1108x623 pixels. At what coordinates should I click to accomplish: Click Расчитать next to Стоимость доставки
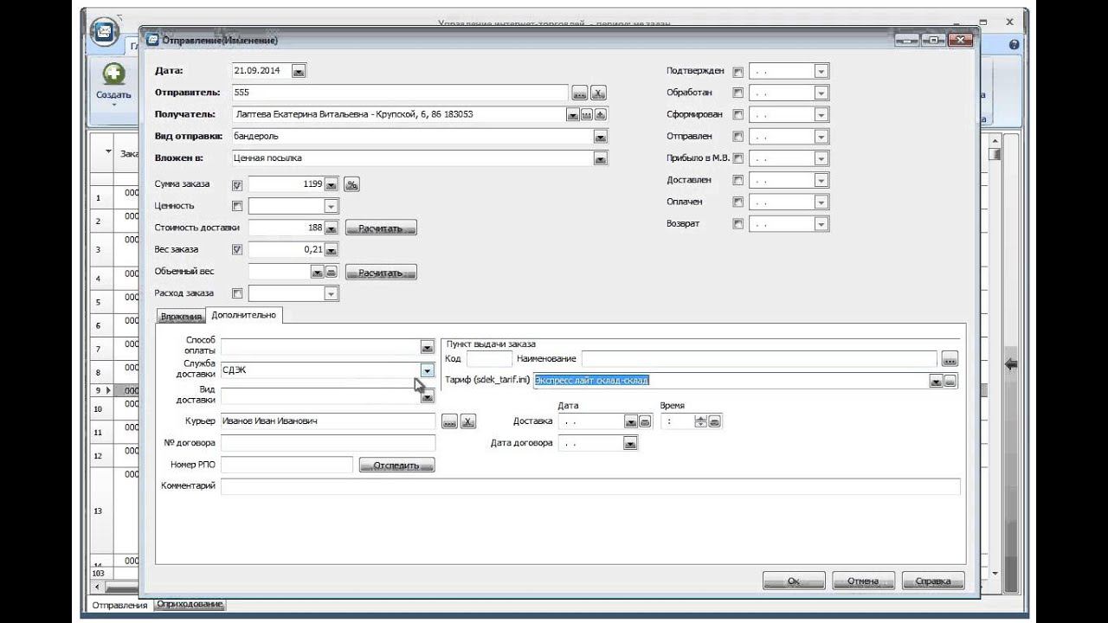point(381,228)
